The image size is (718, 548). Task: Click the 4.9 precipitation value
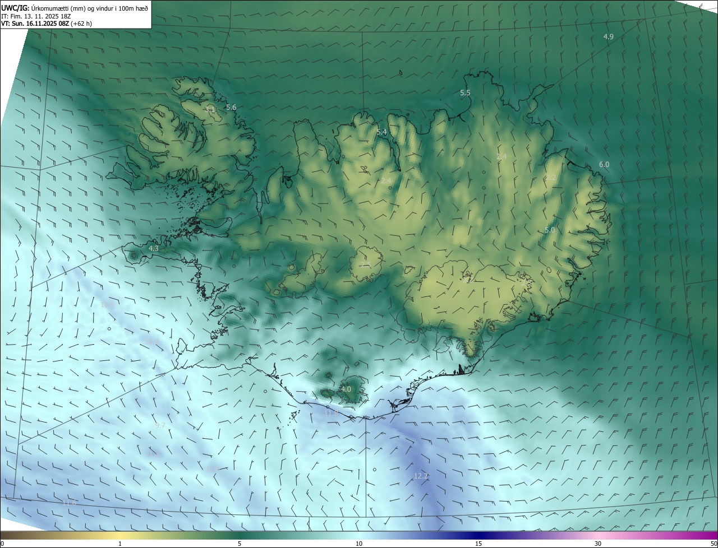coord(609,36)
